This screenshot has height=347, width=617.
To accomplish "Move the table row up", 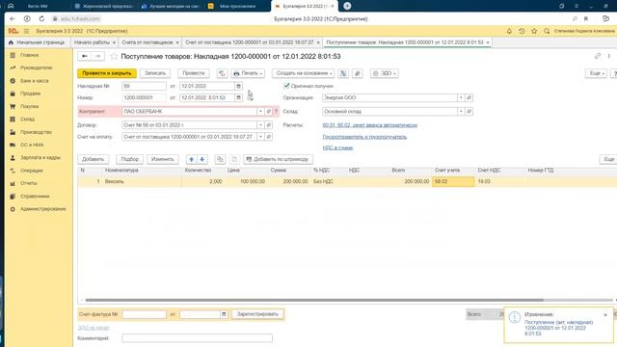I will click(x=191, y=159).
